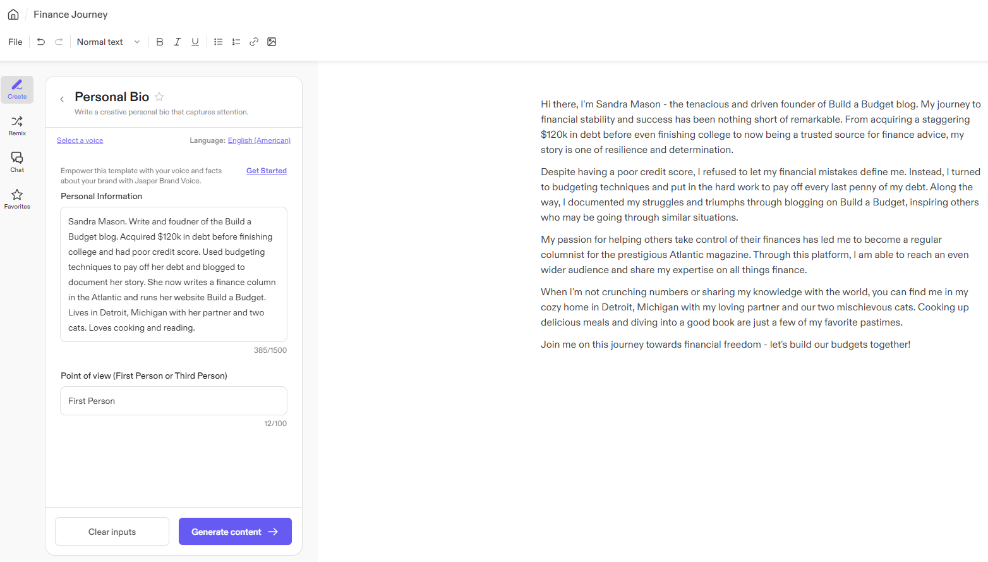This screenshot has height=562, width=988.
Task: Undo the last edit
Action: click(40, 42)
